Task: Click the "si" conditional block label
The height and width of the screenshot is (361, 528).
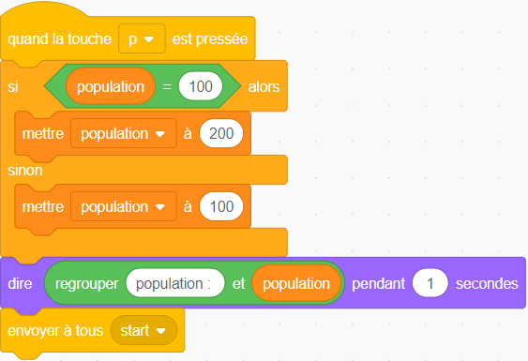Action: tap(13, 87)
